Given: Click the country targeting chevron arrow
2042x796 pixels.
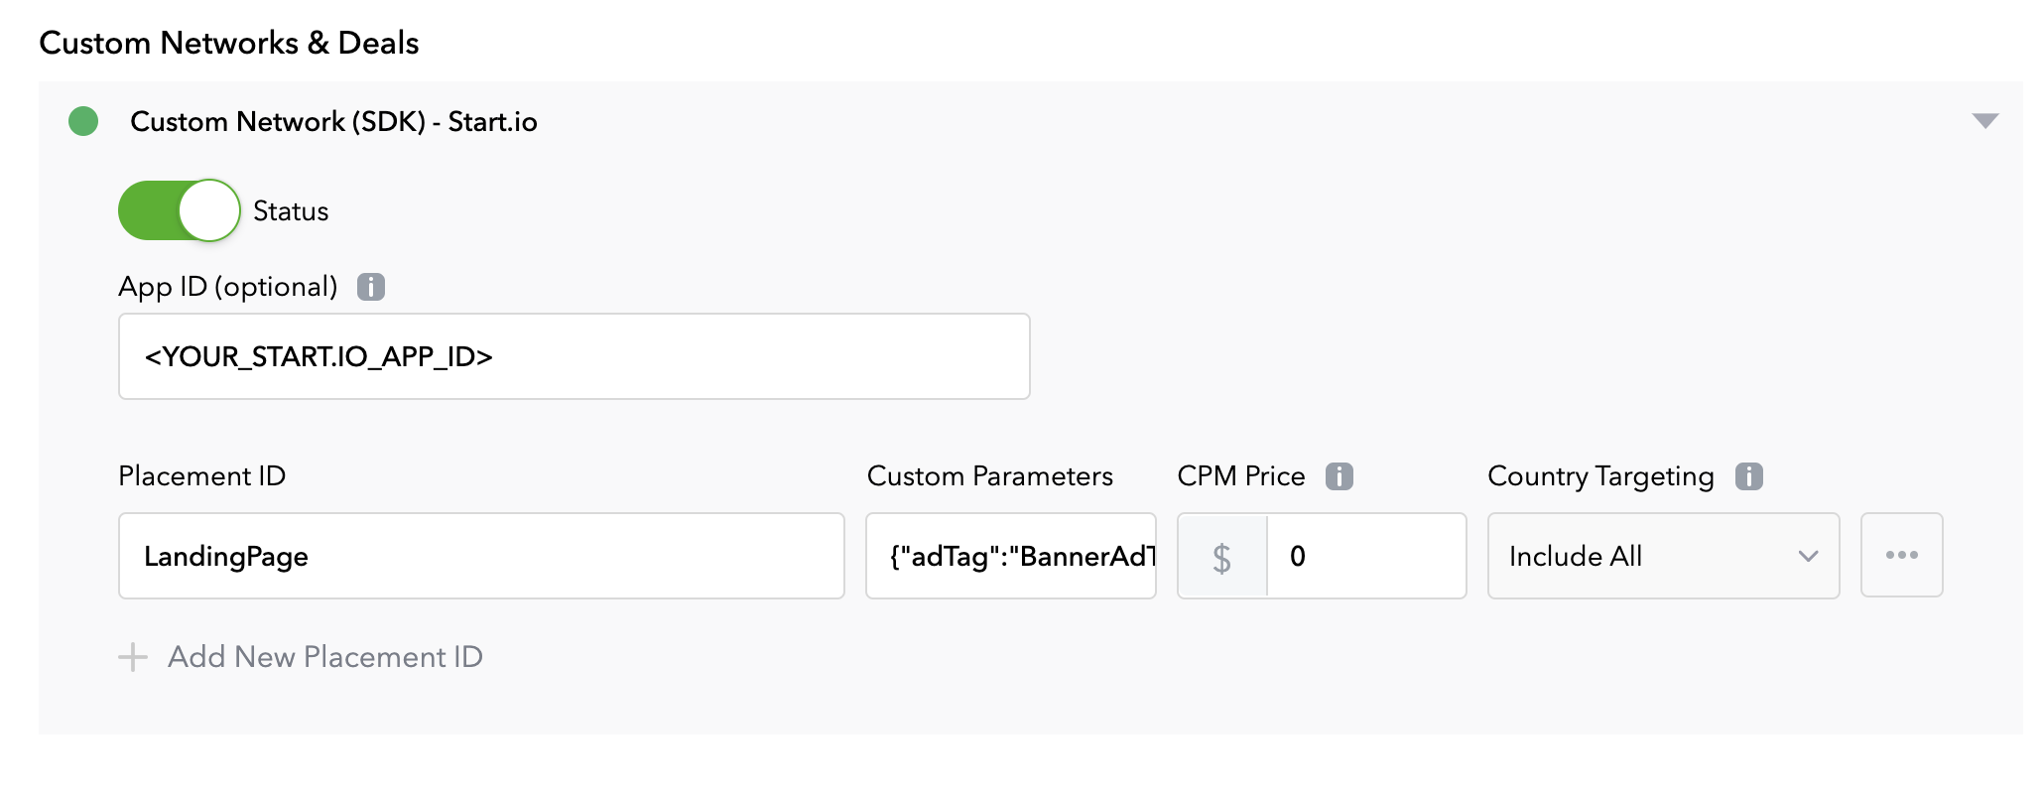Looking at the screenshot, I should click(1809, 557).
